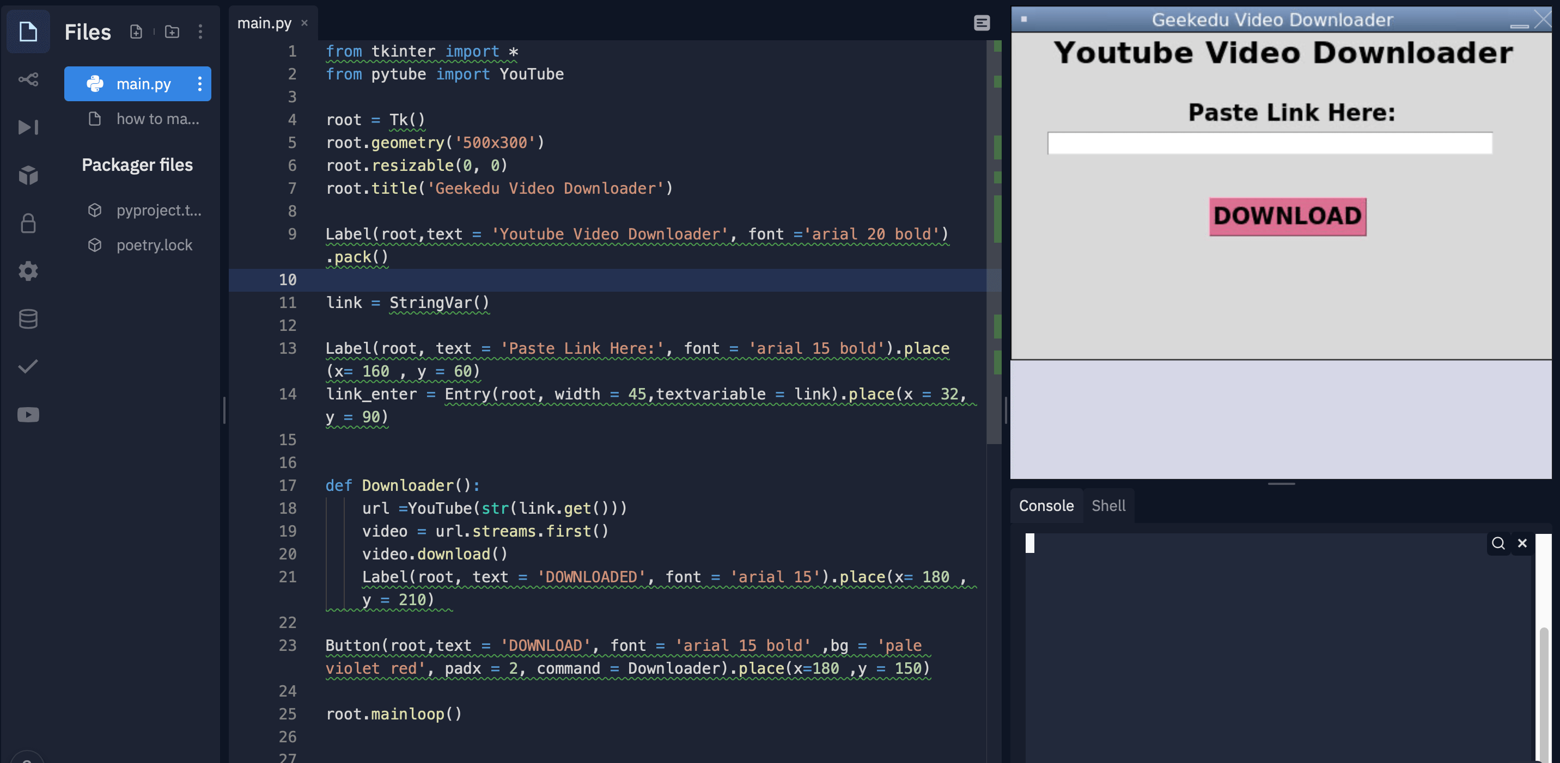This screenshot has width=1560, height=763.
Task: Switch to the Console tab
Action: pyautogui.click(x=1047, y=506)
